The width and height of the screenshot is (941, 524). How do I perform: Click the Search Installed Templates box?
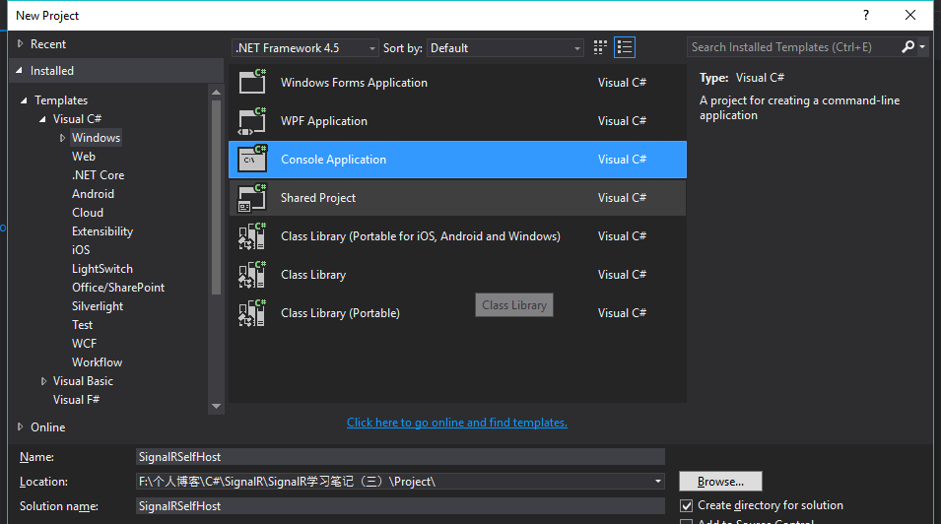point(793,47)
